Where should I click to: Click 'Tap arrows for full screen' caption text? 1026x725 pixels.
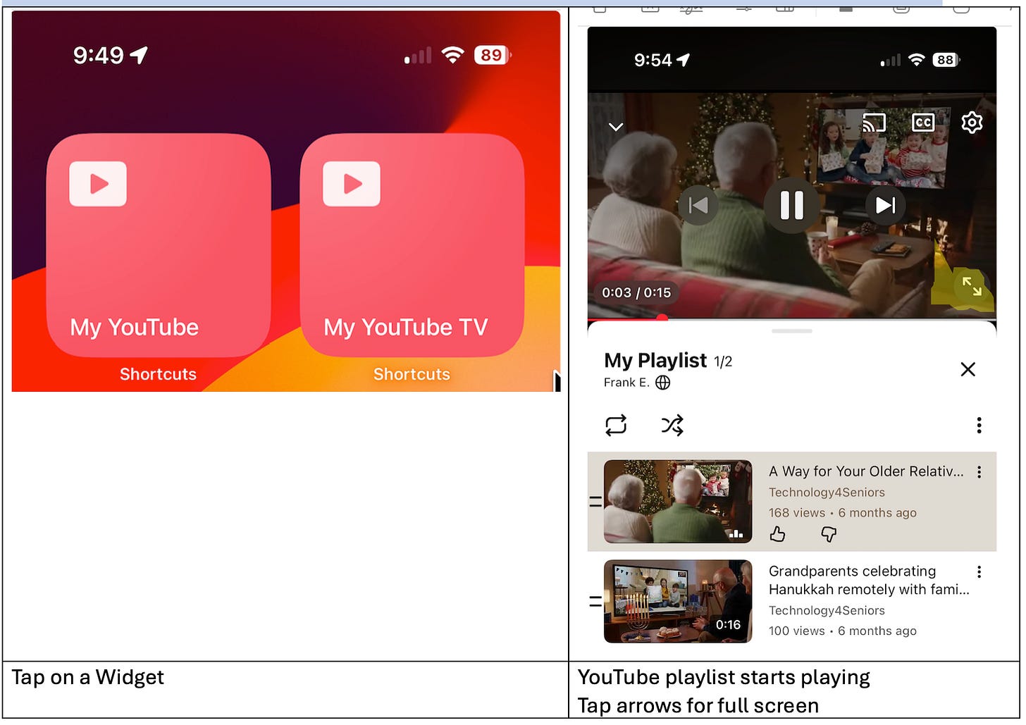point(698,706)
